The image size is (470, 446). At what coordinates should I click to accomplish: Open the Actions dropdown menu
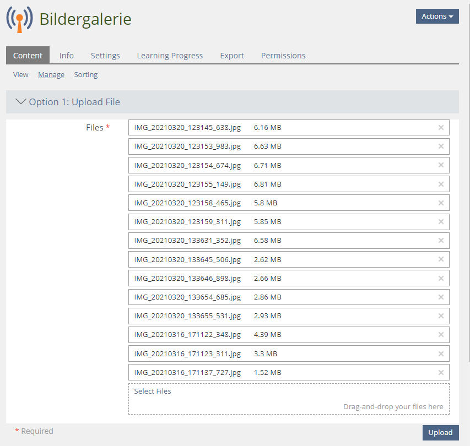click(x=437, y=17)
